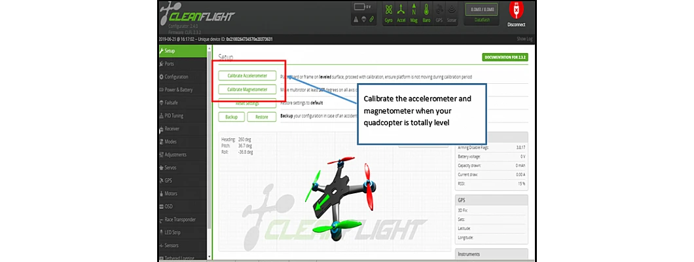Click the warning triangle status icon
The width and height of the screenshot is (694, 262).
356,19
